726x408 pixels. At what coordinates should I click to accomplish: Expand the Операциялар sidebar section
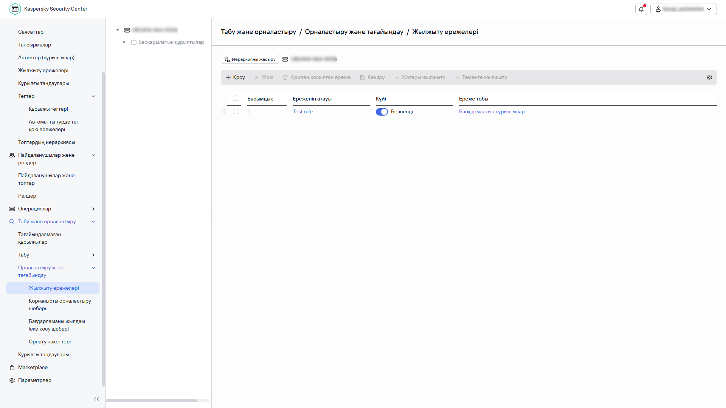(93, 209)
